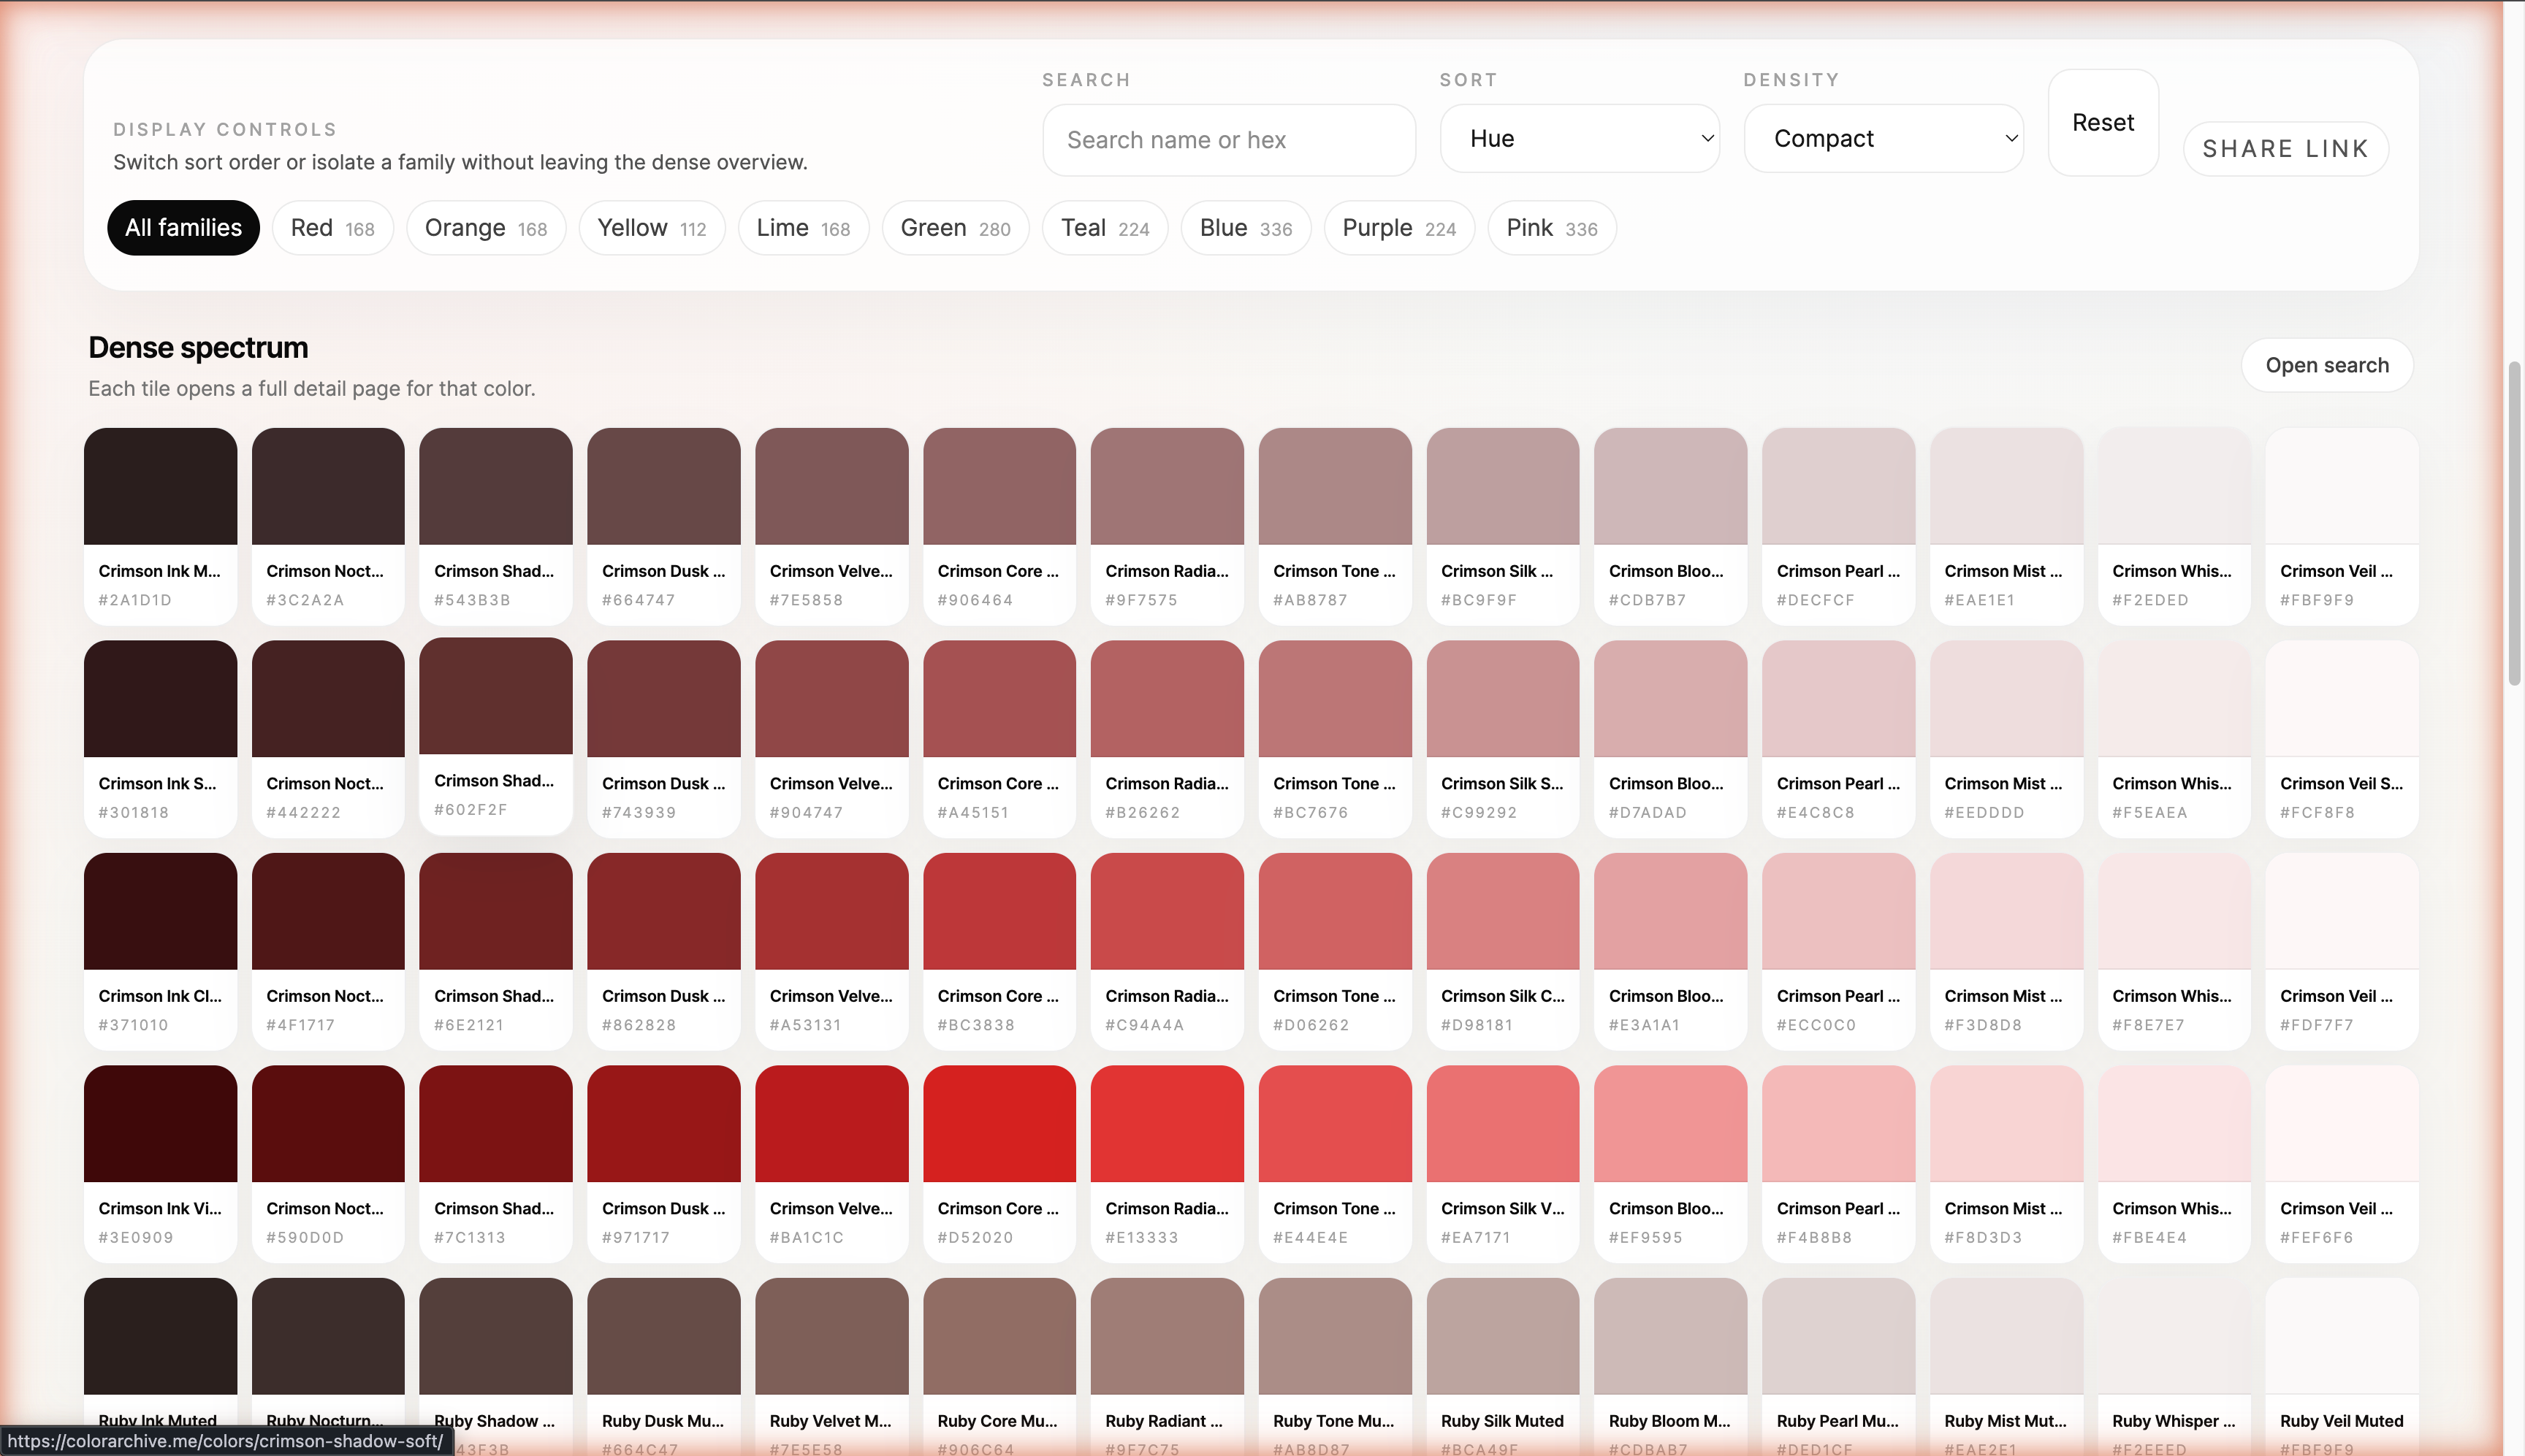Click the Search name or hex field

click(x=1228, y=140)
